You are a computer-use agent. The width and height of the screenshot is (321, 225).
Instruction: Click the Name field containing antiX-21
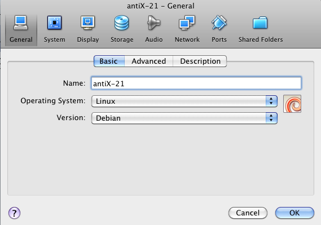click(196, 83)
